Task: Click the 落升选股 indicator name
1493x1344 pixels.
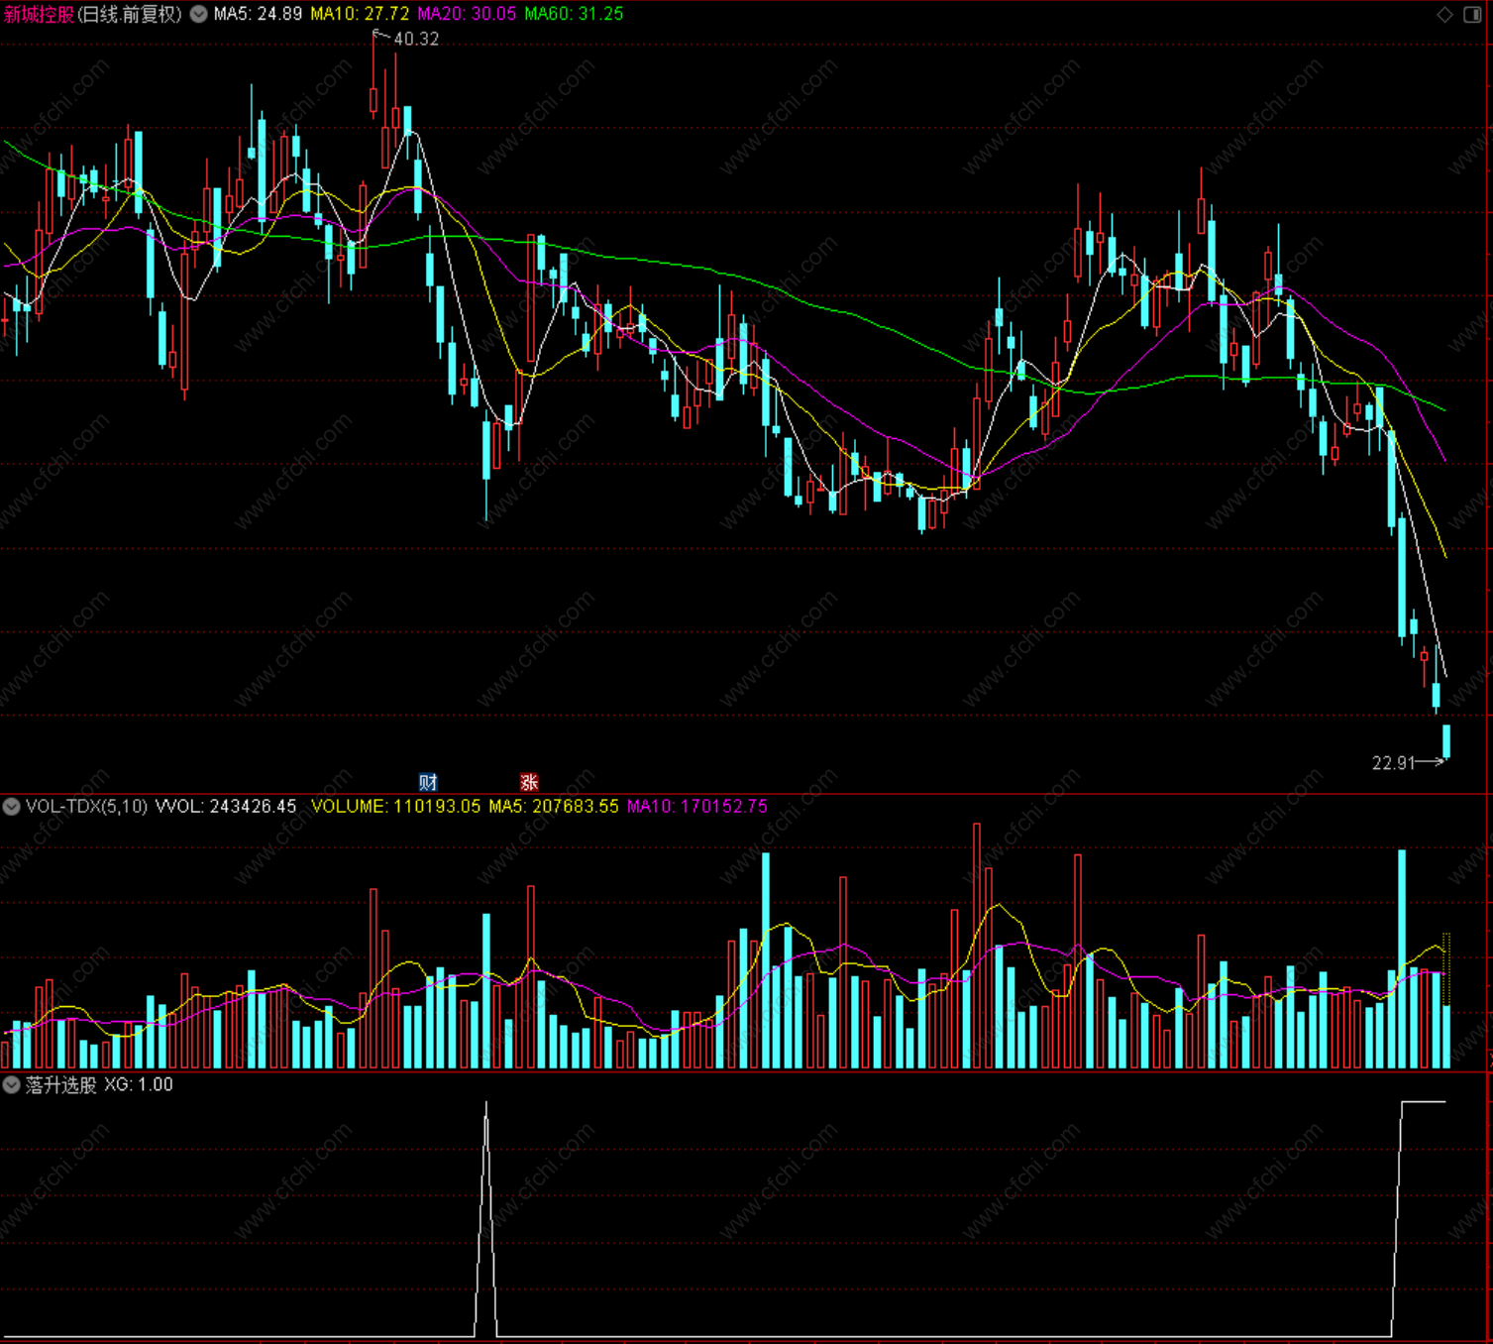Action: 61,1085
